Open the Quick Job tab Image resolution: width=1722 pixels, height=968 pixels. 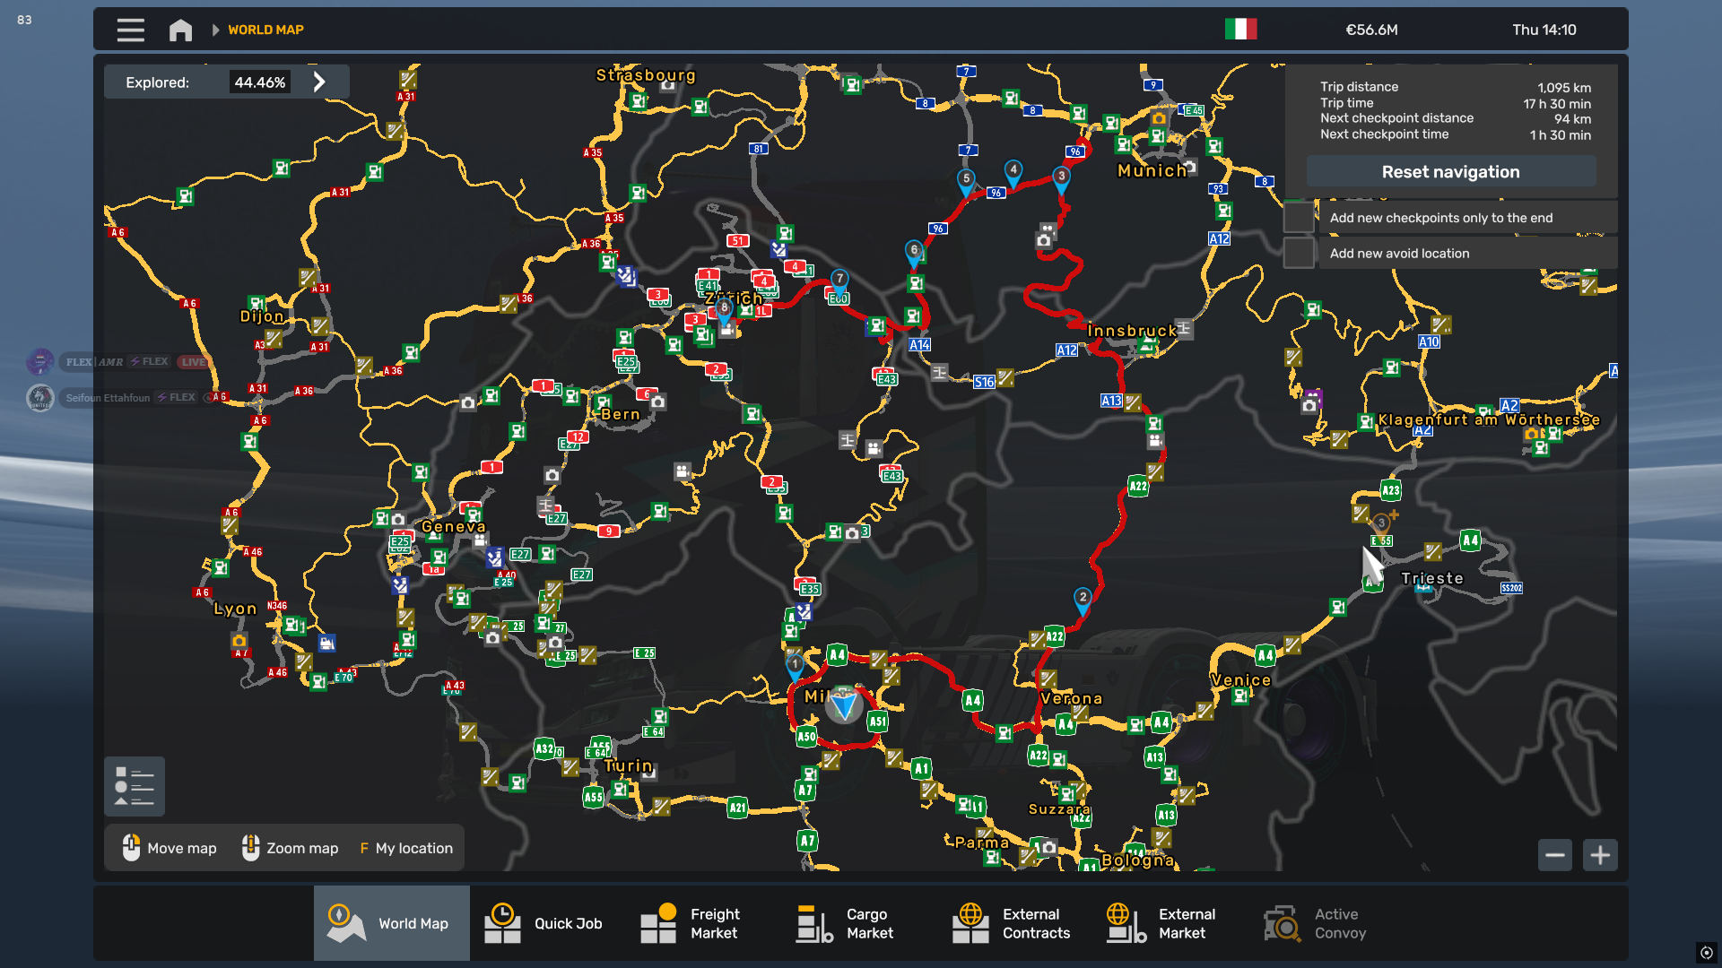click(547, 923)
